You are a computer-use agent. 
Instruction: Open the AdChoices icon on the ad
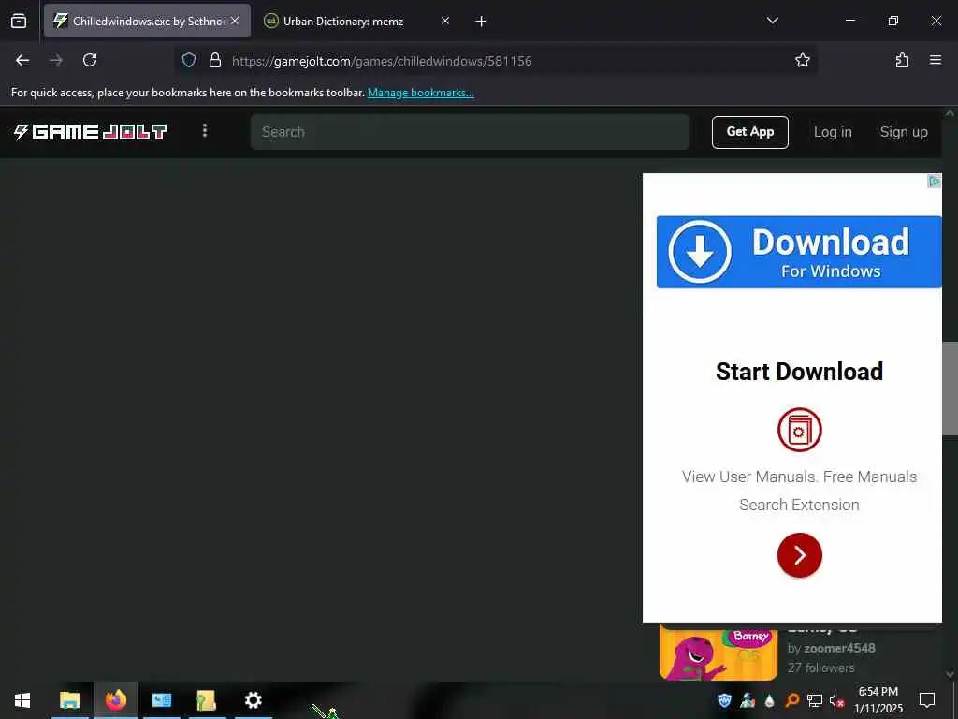935,181
